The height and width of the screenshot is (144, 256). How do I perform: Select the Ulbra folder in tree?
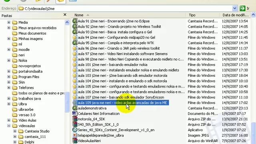point(22,104)
